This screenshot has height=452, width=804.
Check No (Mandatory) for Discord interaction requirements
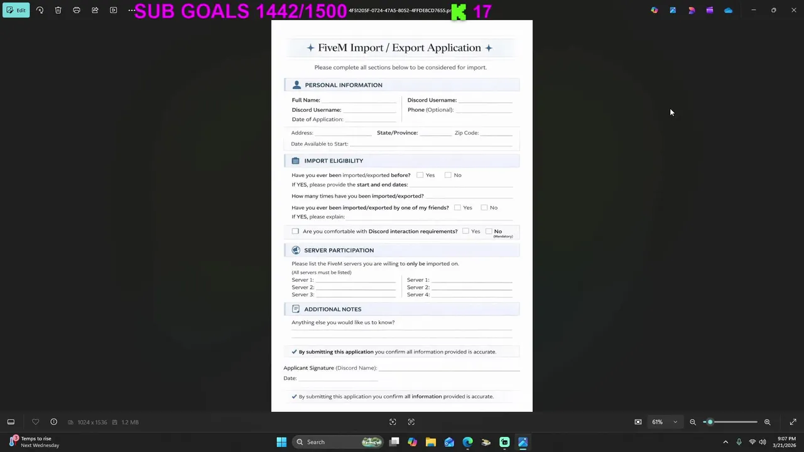click(x=489, y=231)
